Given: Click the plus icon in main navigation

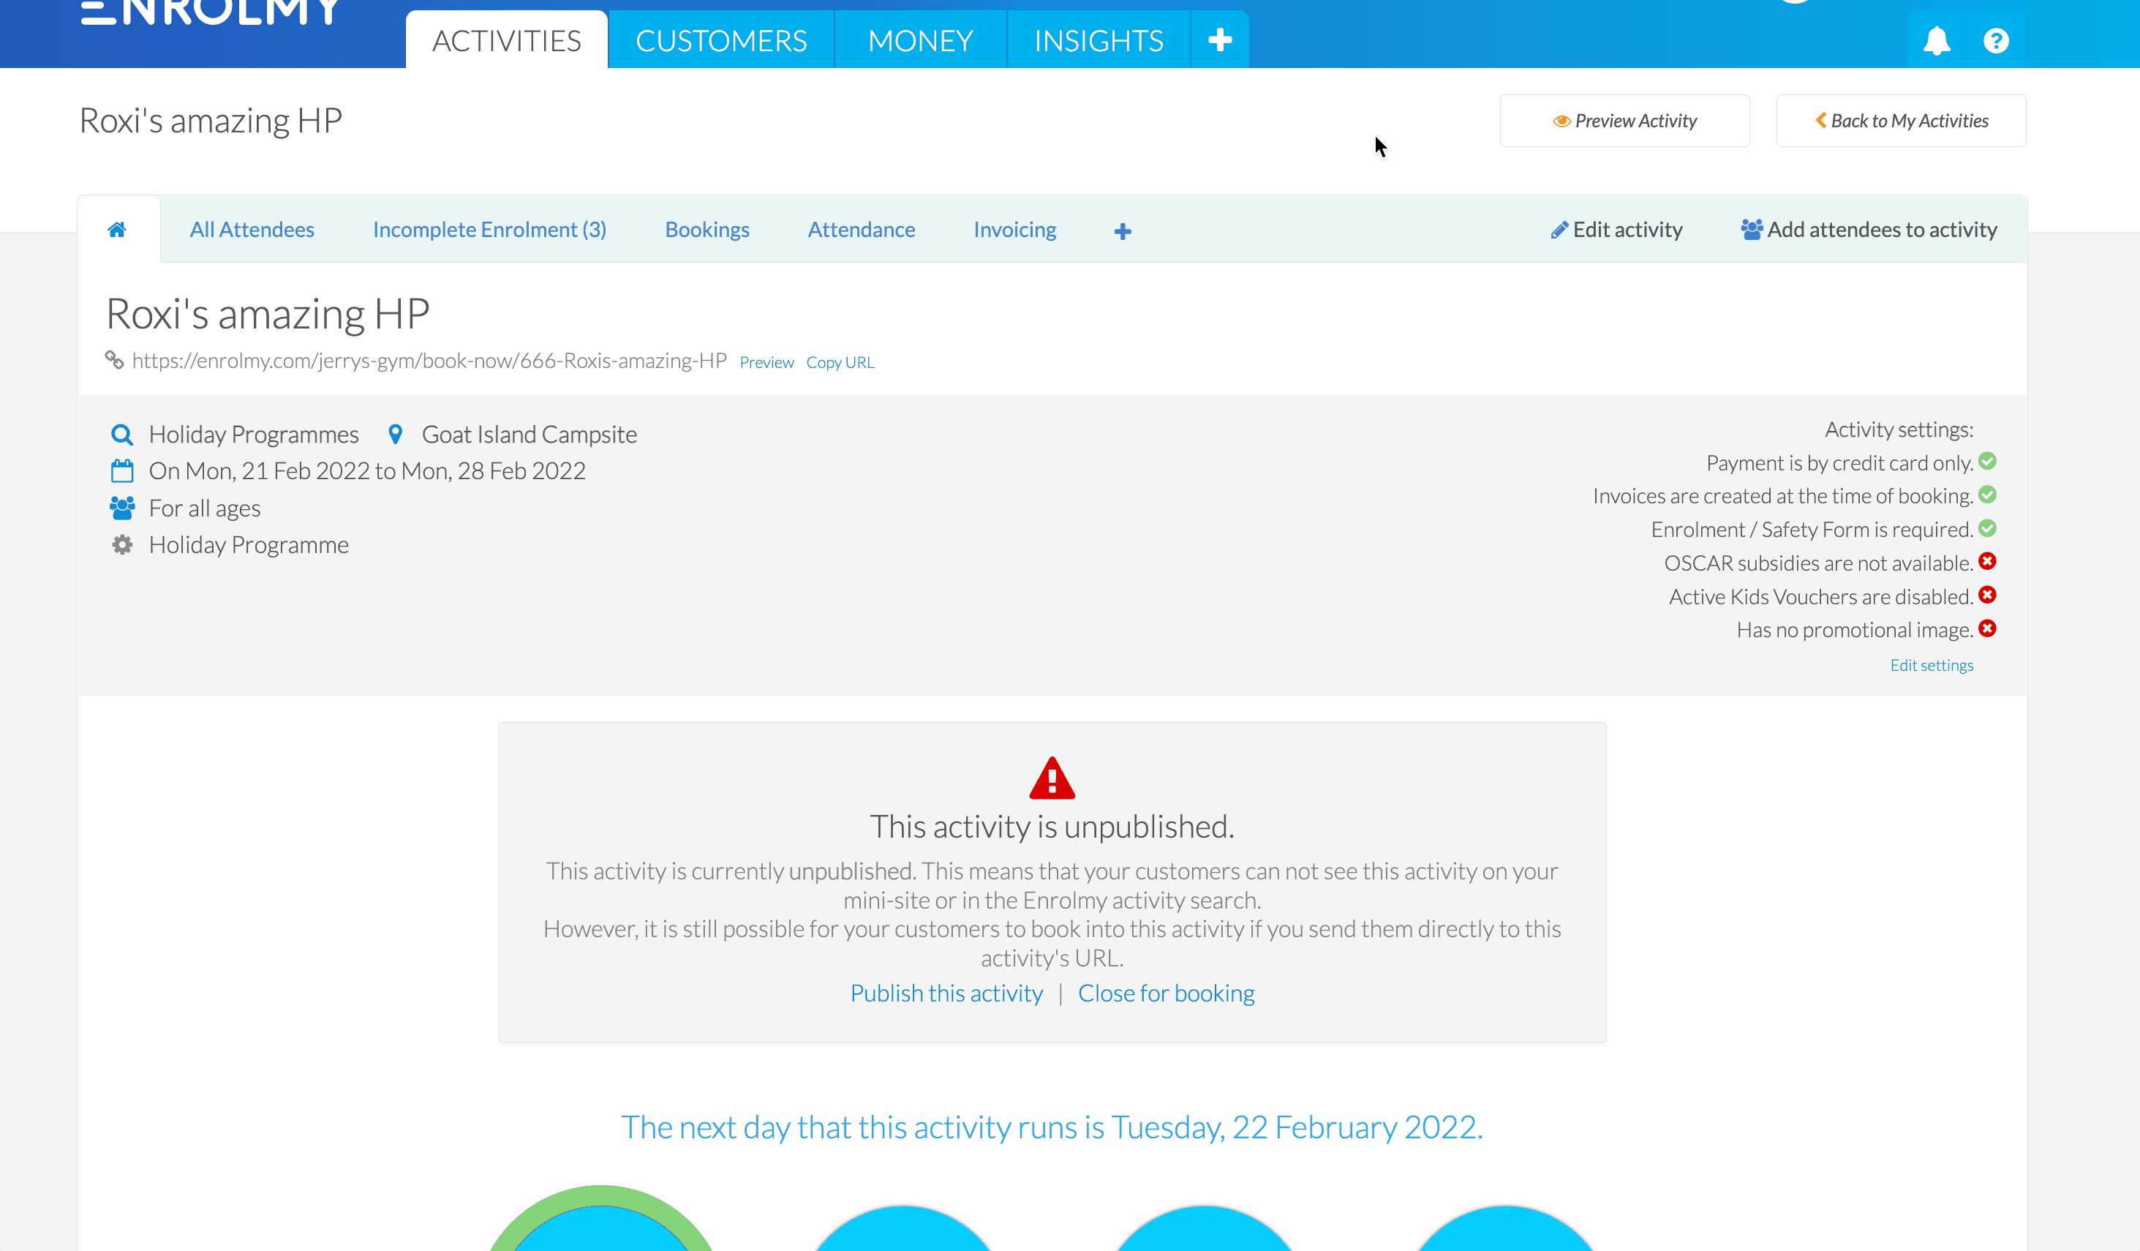Looking at the screenshot, I should [x=1219, y=40].
